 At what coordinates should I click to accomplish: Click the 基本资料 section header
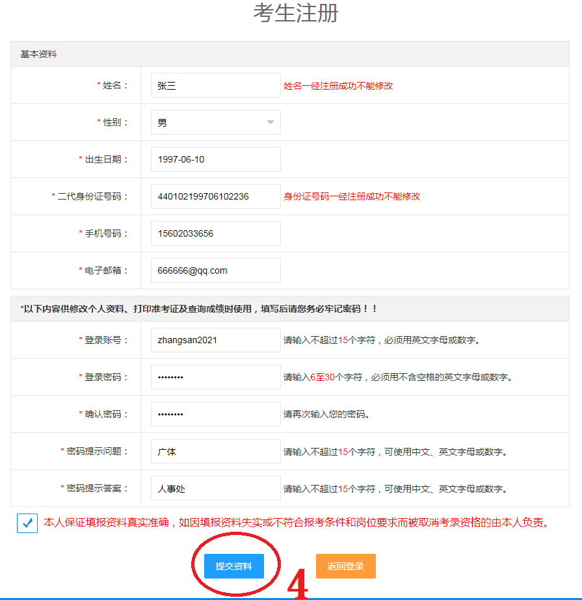coord(38,55)
